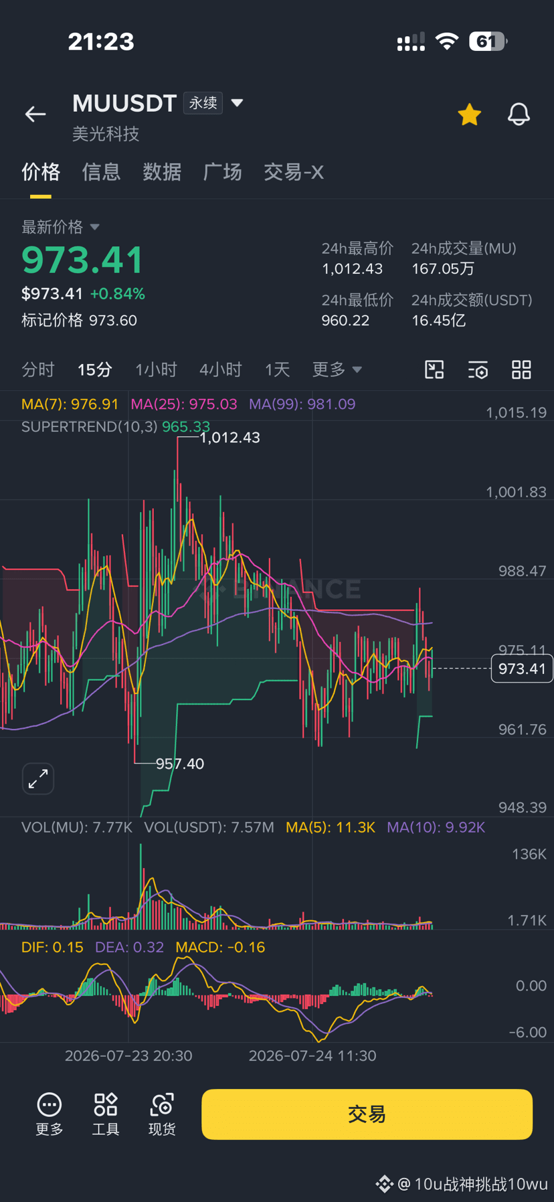Expand the 最新价格 price type dropdown
The height and width of the screenshot is (1202, 554).
pyautogui.click(x=94, y=227)
